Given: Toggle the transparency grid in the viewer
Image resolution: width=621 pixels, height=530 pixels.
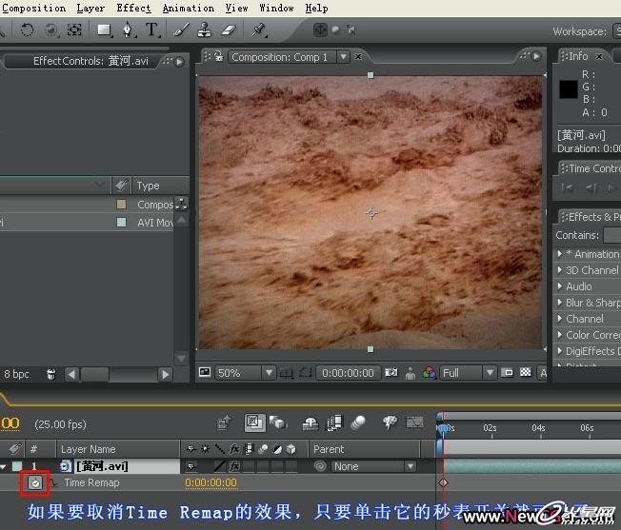Looking at the screenshot, I should tap(525, 373).
